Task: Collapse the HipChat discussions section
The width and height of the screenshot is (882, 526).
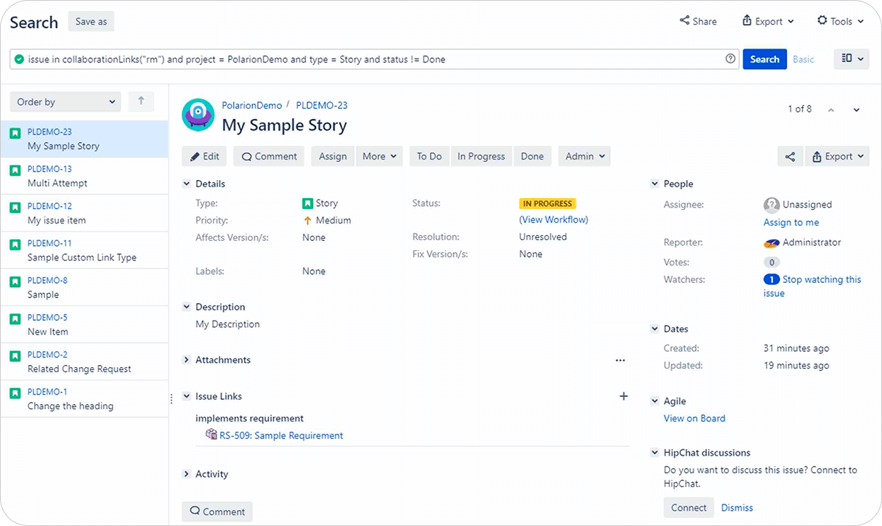Action: (655, 453)
